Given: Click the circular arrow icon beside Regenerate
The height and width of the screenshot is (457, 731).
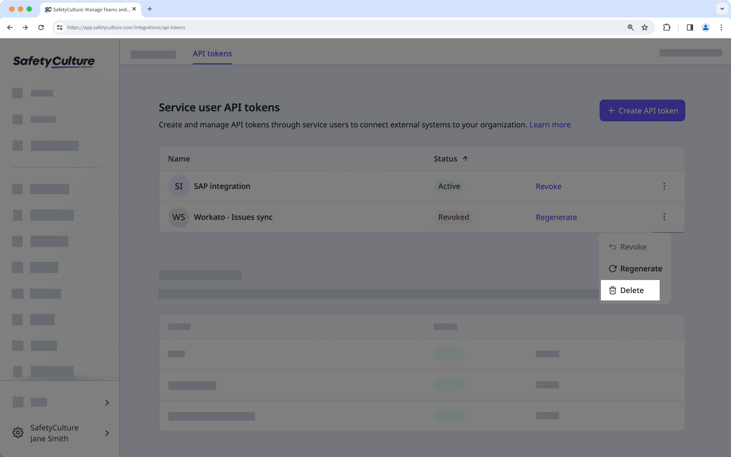Looking at the screenshot, I should coord(613,268).
